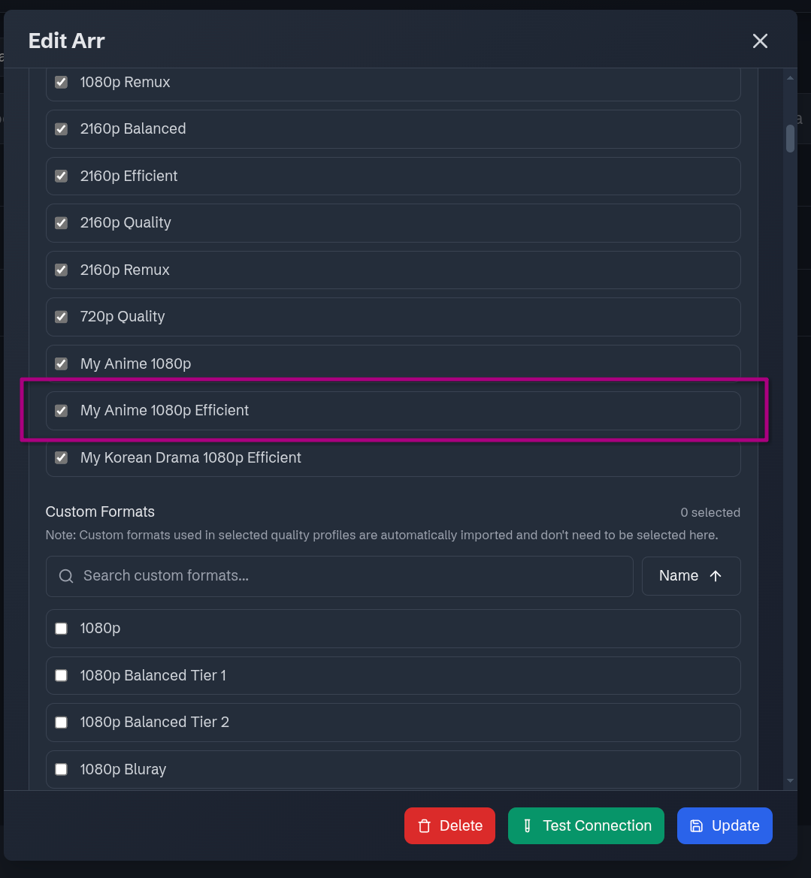Uncheck My Anime 1080p Efficient checkbox
This screenshot has width=811, height=878.
tap(62, 411)
